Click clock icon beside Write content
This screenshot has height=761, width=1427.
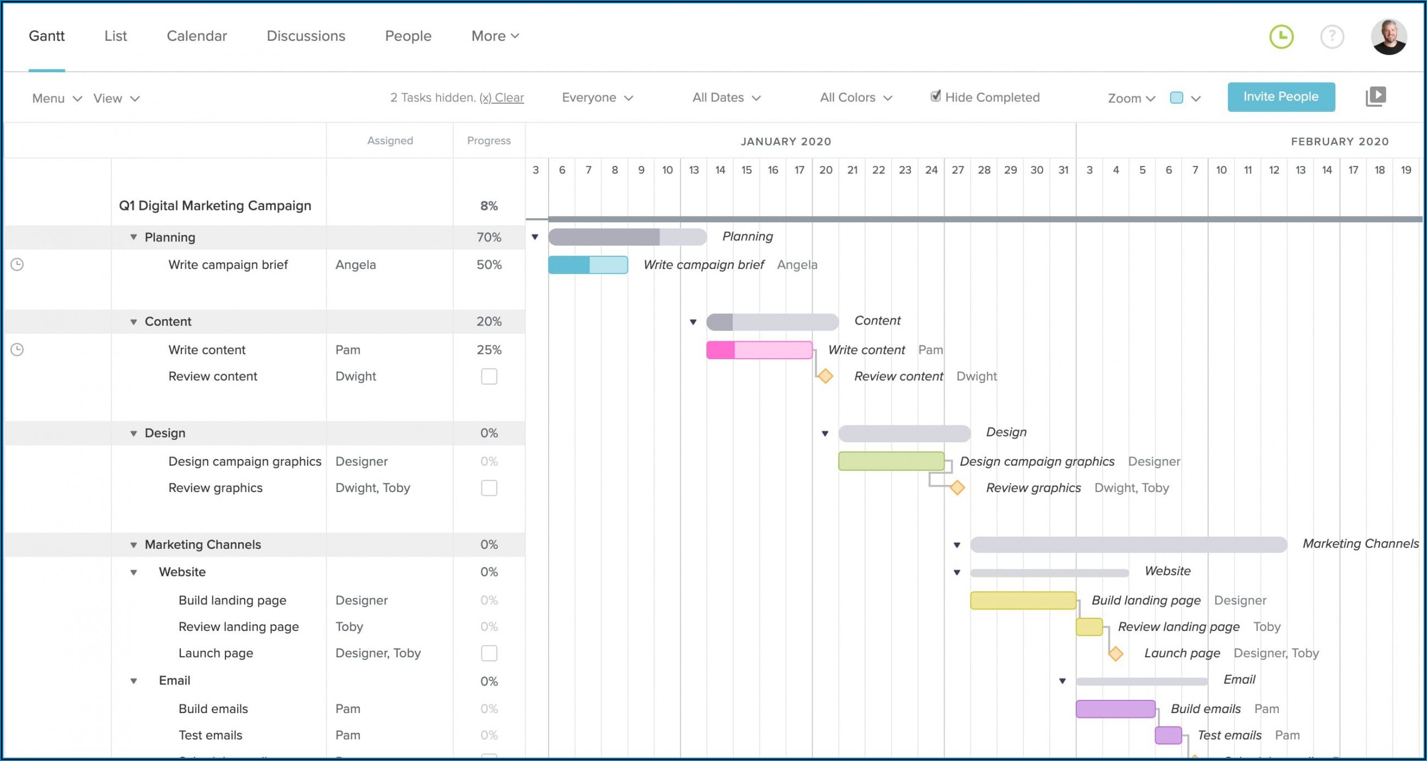[17, 350]
